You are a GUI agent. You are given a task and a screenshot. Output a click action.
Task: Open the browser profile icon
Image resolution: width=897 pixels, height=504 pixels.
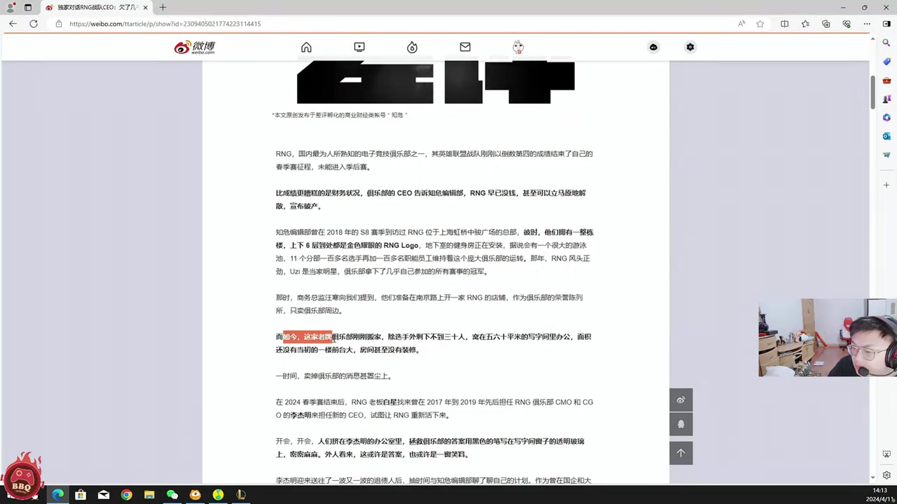click(10, 7)
